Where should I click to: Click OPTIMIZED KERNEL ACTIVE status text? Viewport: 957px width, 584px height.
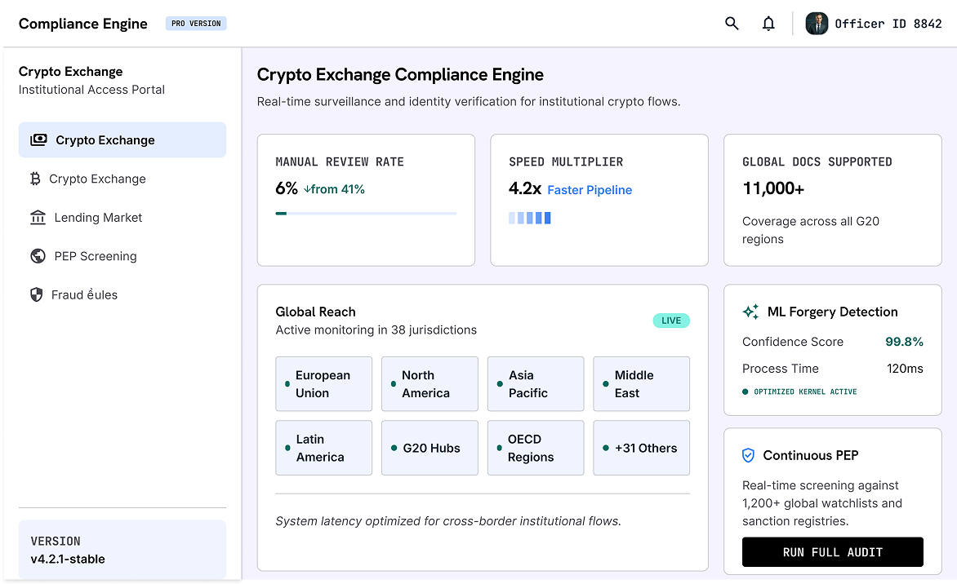tap(805, 392)
